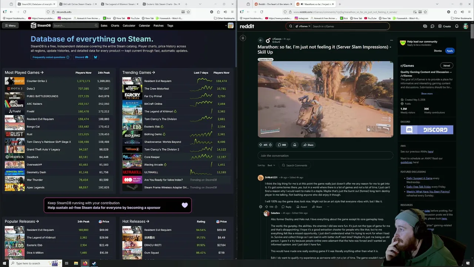Share the Marathon post
474x267 pixels.
pos(308,145)
